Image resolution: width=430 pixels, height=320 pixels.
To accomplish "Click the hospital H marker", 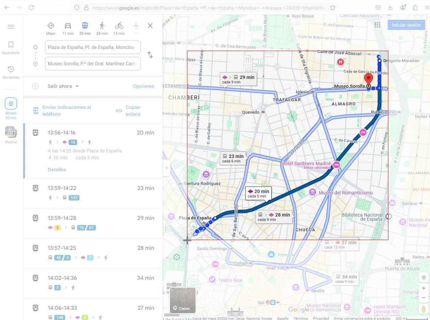I will [340, 62].
